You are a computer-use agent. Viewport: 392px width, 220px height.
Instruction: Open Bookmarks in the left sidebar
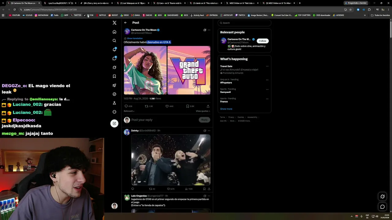click(114, 76)
